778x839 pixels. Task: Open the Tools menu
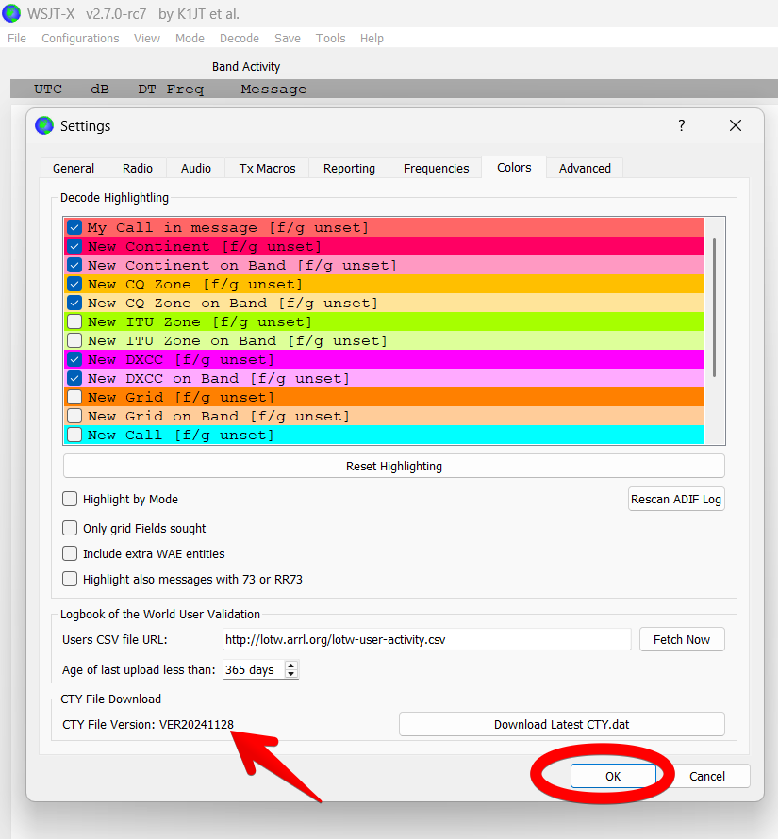point(330,39)
